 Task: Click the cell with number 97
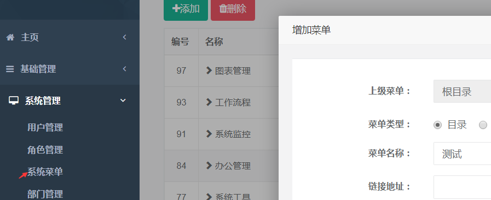click(x=181, y=70)
